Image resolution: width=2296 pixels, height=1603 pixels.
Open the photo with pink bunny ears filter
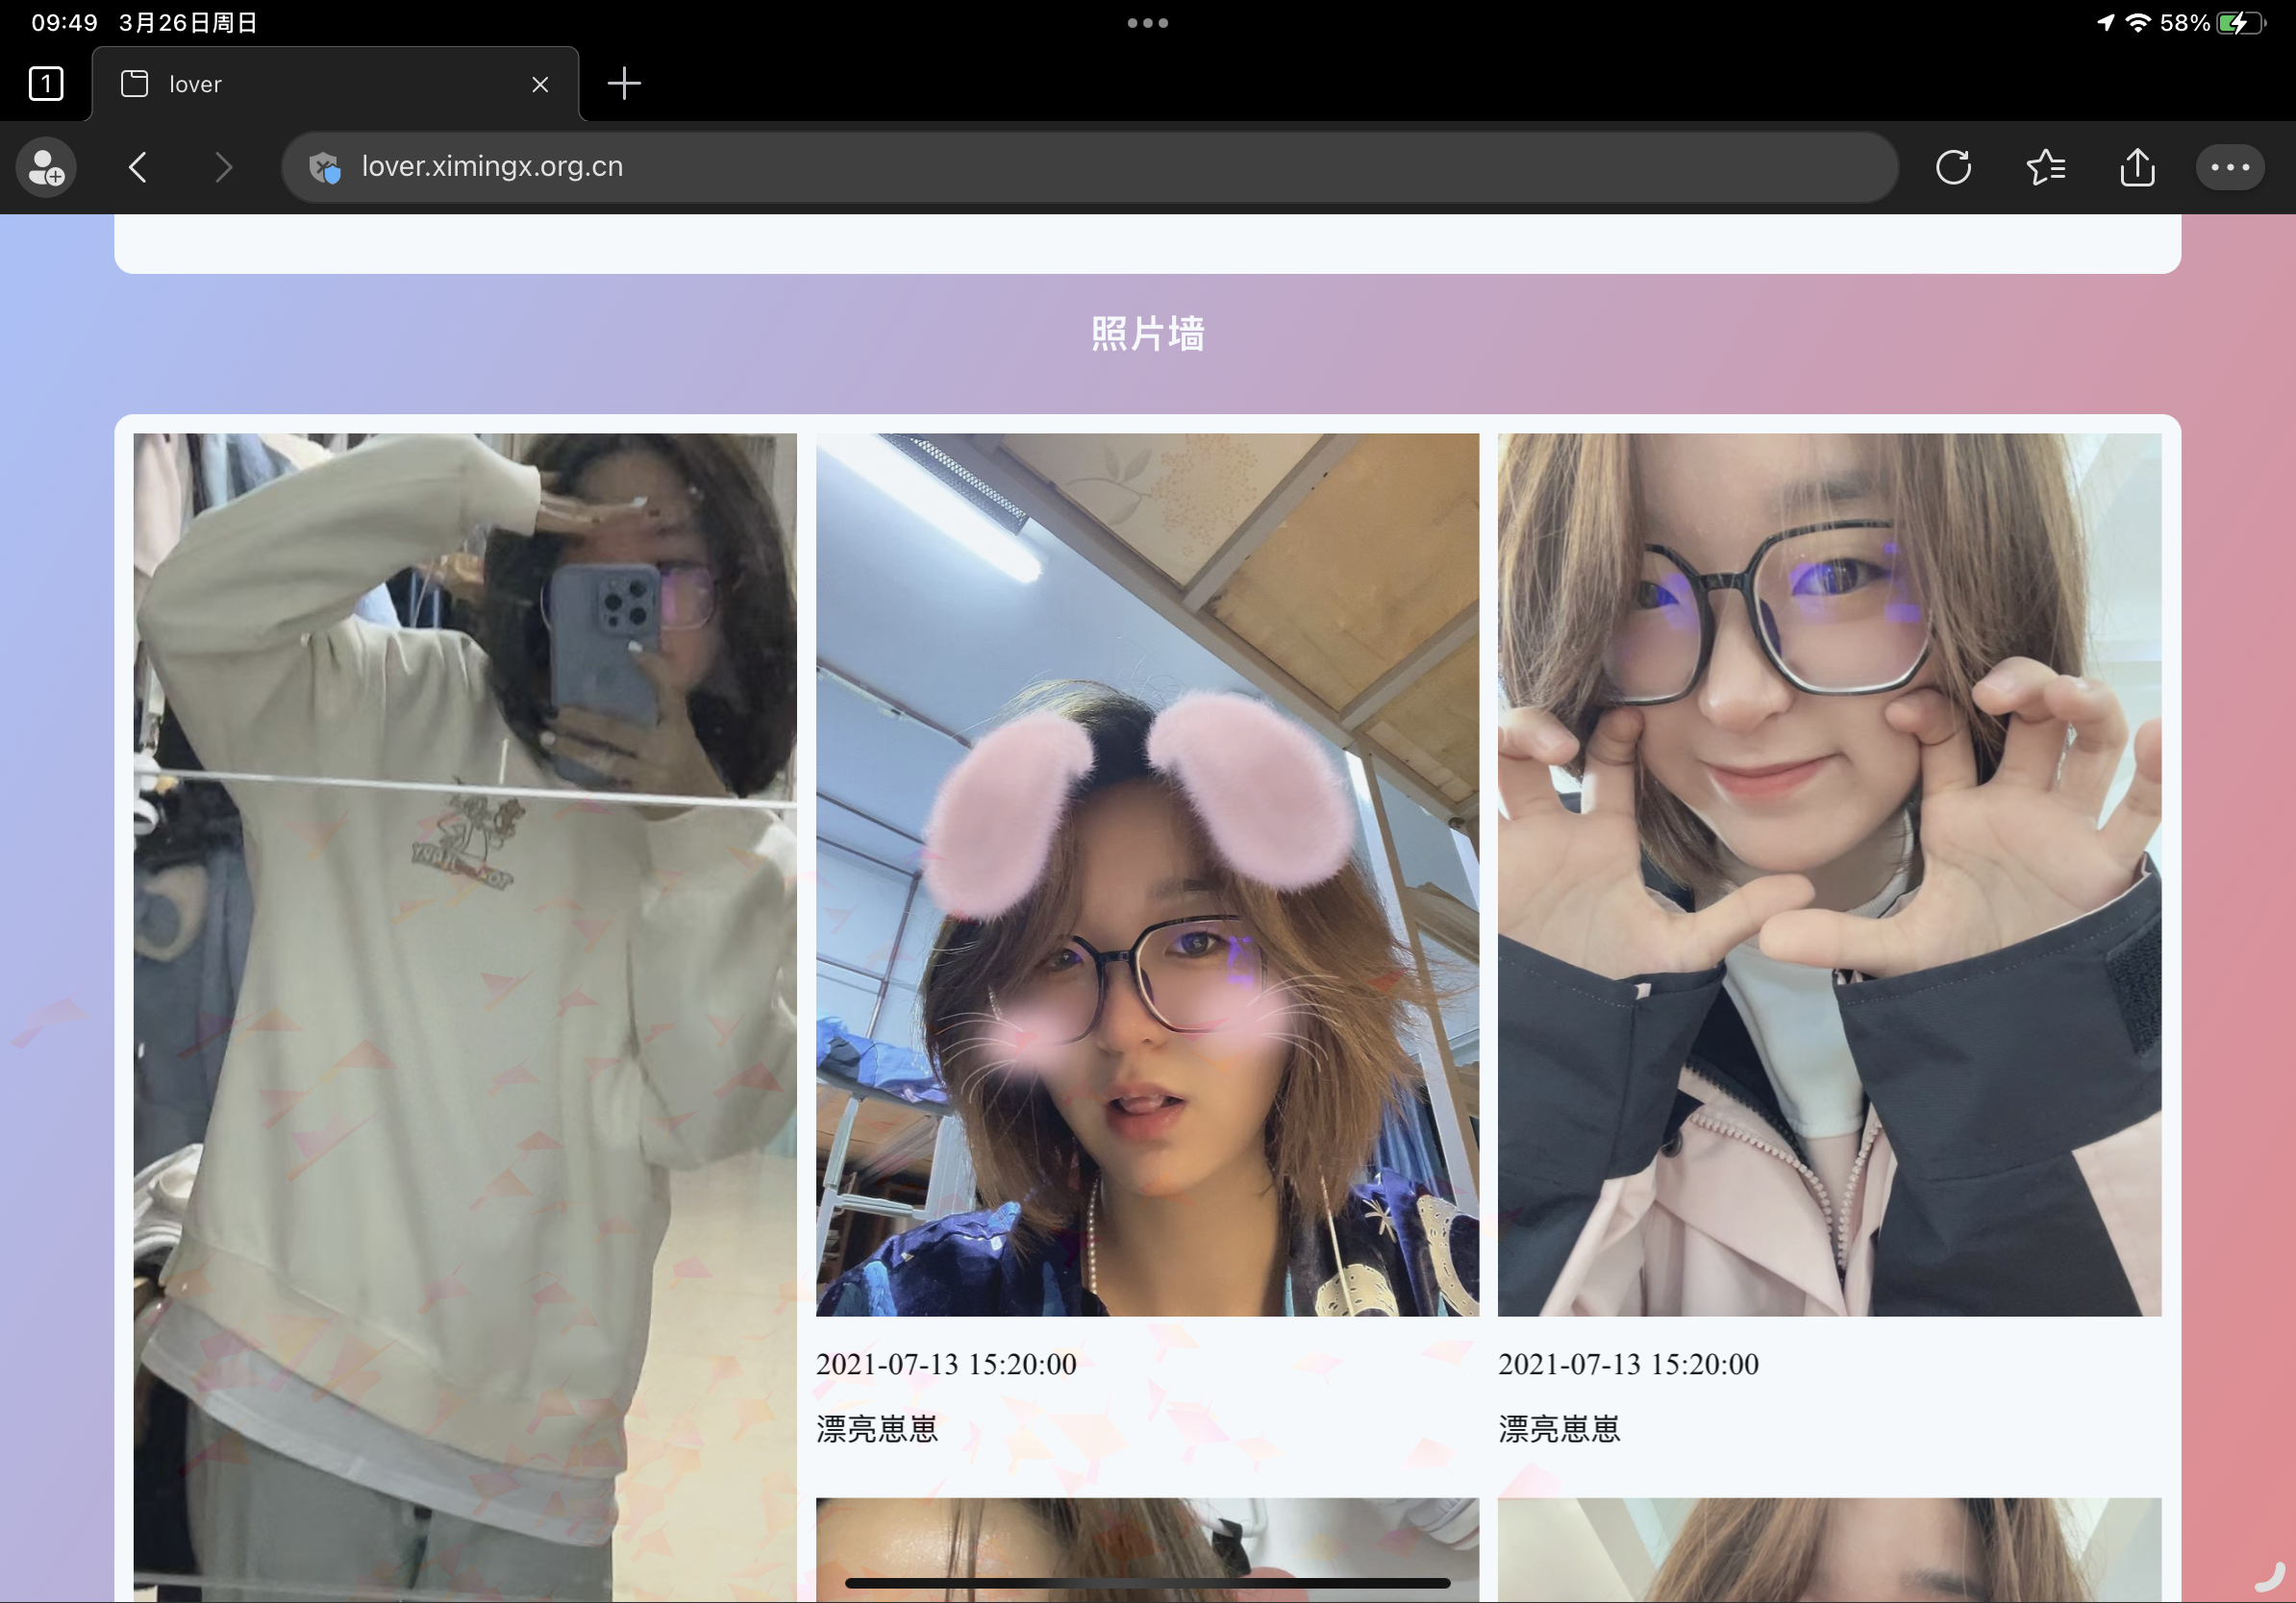(1147, 874)
